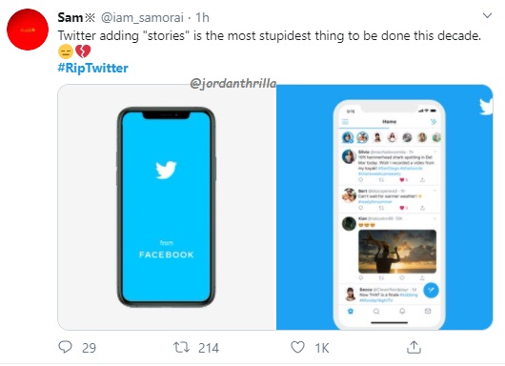Screen dimensions: 505x366
Task: Click the first story avatar in mockup
Action: [x=348, y=137]
